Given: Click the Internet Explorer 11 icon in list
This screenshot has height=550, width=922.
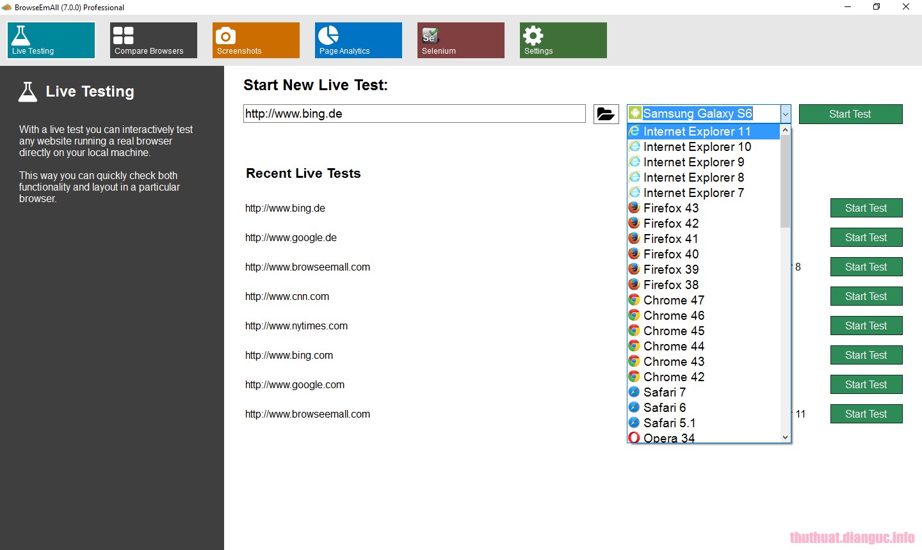Looking at the screenshot, I should [x=635, y=131].
